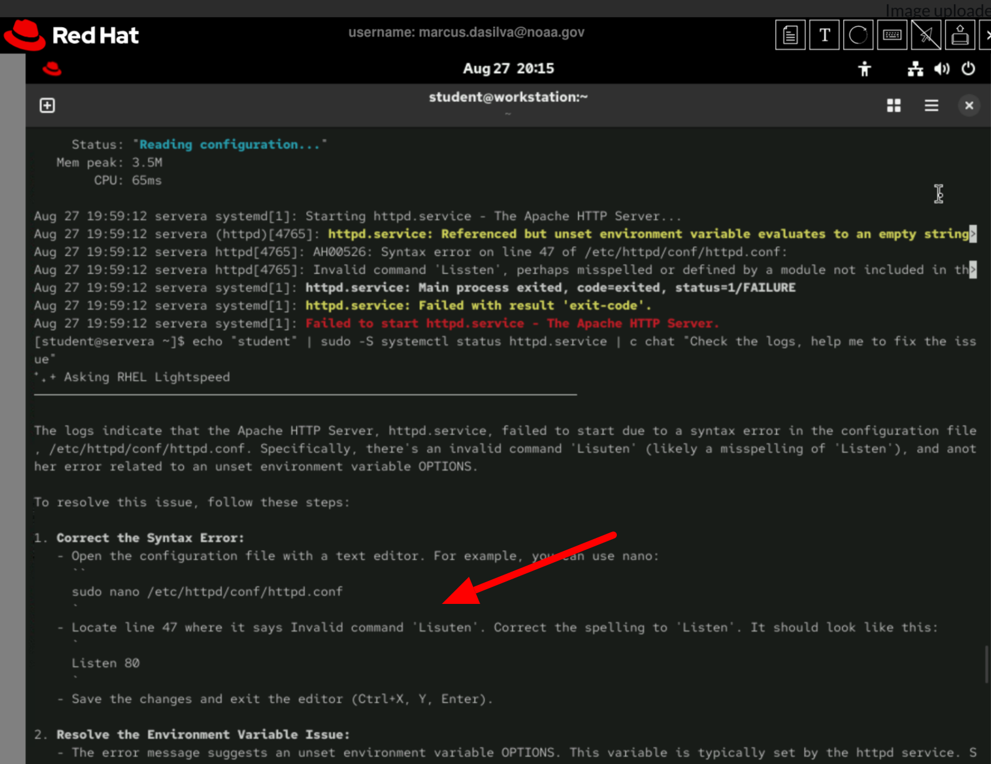The width and height of the screenshot is (991, 764).
Task: Click the 'Referenced but unset environment variable' warning
Action: point(649,234)
